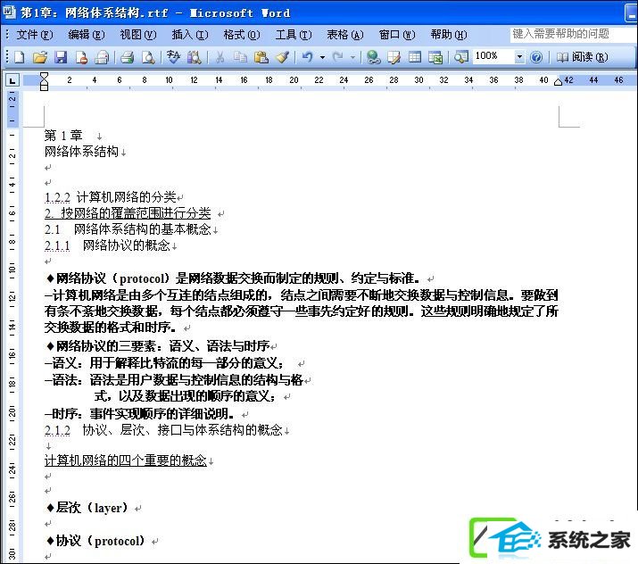Click the vertical ruler at left
The height and width of the screenshot is (564, 638).
click(12, 326)
